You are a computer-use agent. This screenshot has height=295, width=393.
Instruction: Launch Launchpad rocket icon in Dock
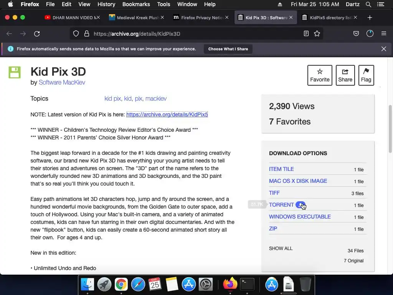(x=104, y=285)
